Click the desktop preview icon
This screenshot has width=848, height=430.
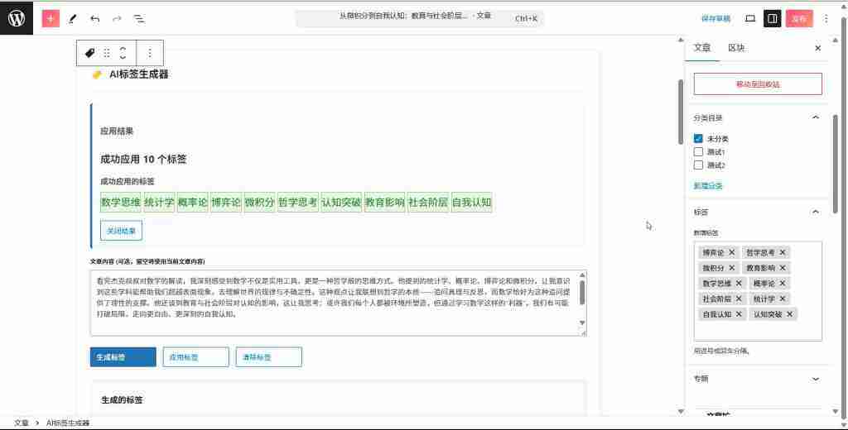coord(750,18)
